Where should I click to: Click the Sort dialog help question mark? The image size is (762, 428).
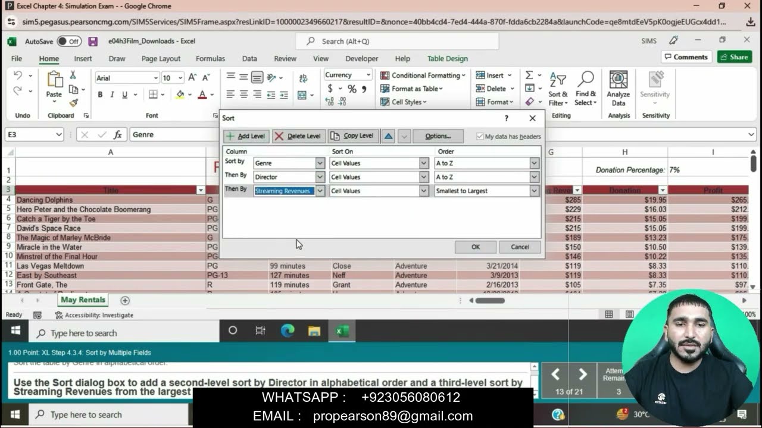(507, 118)
